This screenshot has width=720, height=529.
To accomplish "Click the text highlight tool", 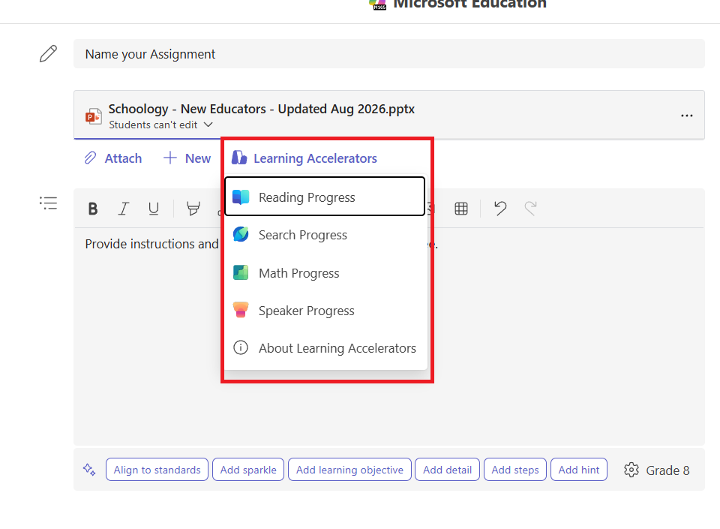I will 193,209.
